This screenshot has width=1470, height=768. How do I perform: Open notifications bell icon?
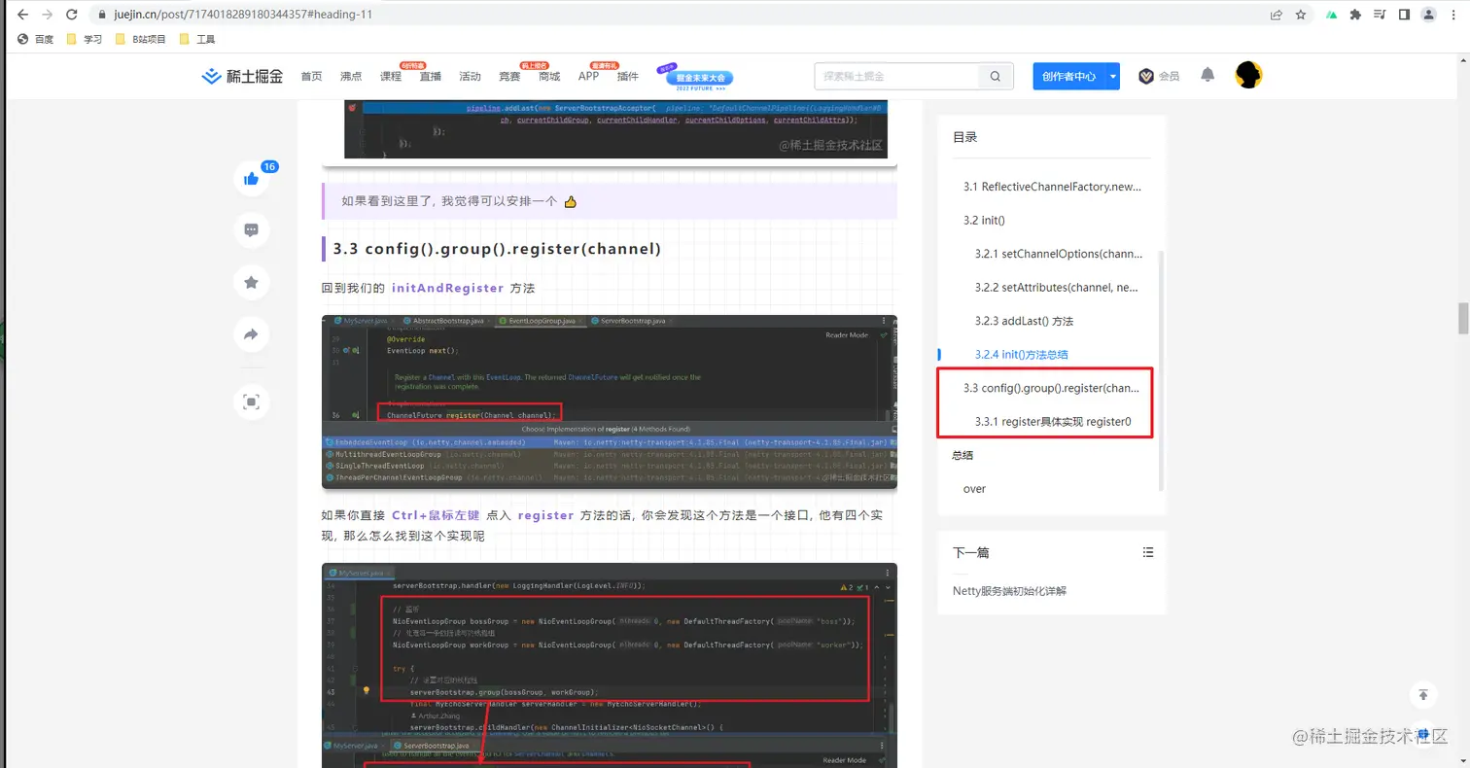[x=1207, y=75]
